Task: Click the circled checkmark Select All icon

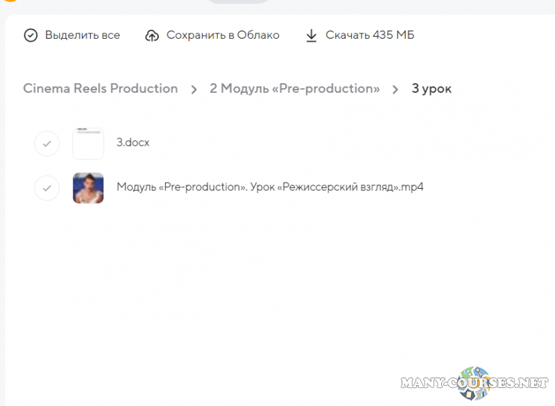Action: click(x=31, y=35)
